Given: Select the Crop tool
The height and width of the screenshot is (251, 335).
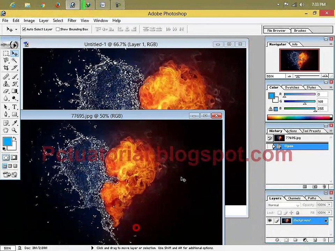Looking at the screenshot, I should tap(6, 68).
